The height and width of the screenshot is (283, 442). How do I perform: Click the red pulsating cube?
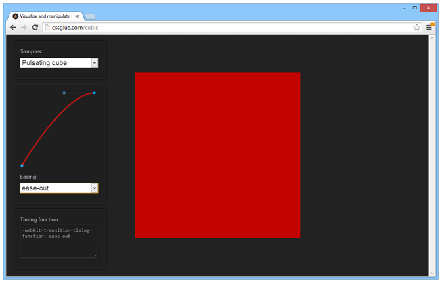point(217,155)
